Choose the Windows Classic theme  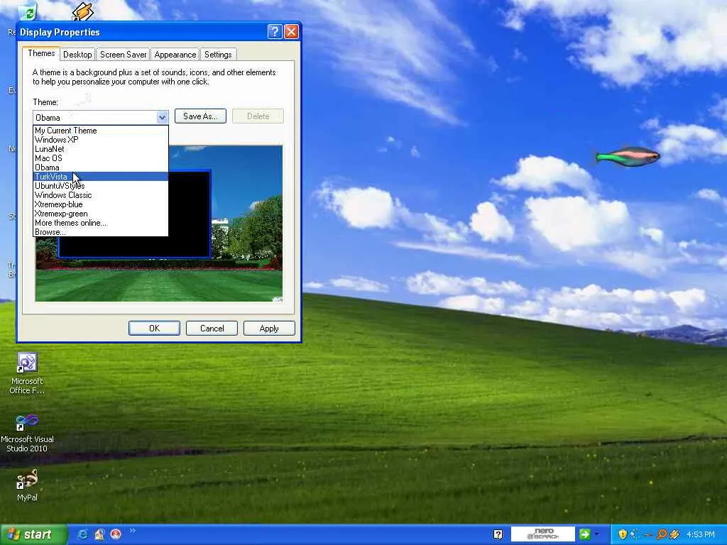pyautogui.click(x=101, y=195)
